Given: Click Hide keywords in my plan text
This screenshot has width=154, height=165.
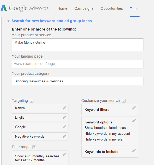Looking at the screenshot, I should 104,139.
